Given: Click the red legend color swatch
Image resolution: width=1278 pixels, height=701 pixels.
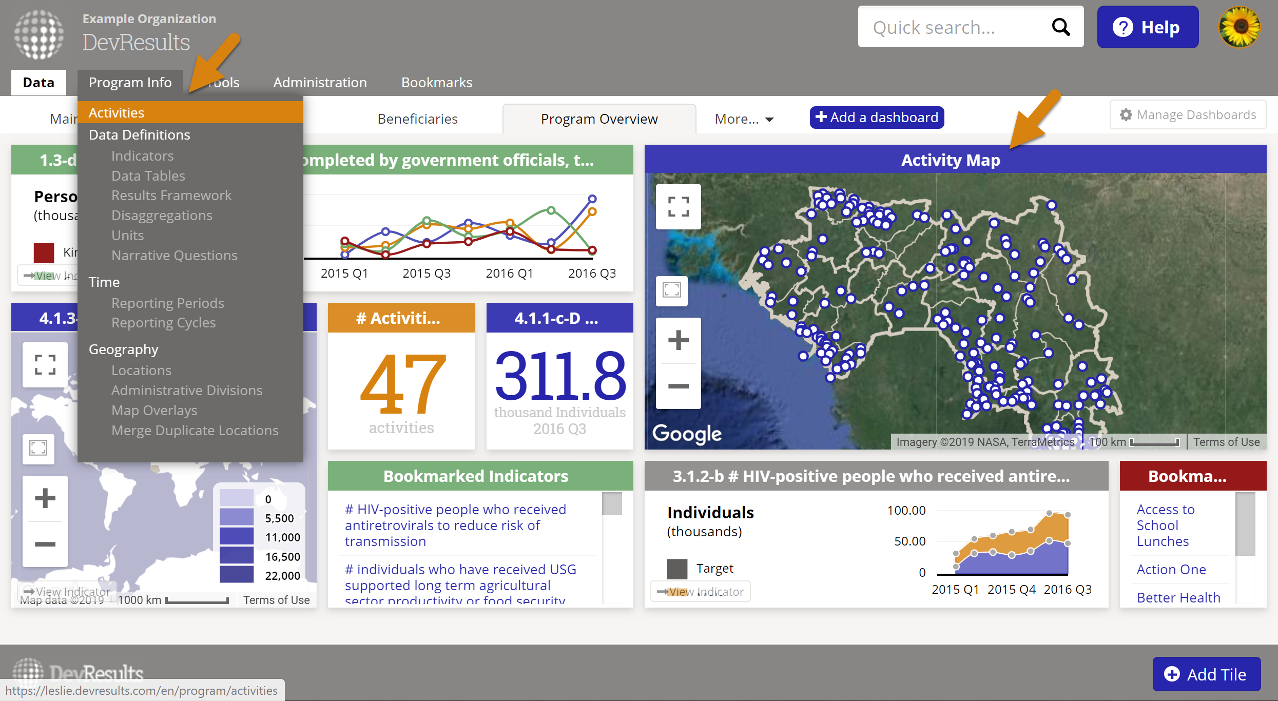Looking at the screenshot, I should pos(44,252).
